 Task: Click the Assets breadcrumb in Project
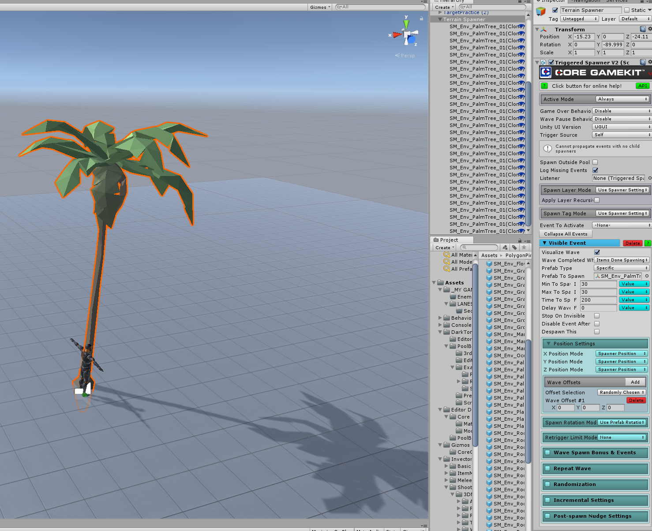point(489,255)
